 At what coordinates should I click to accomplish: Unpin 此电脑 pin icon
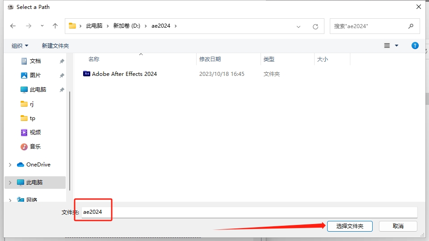click(62, 90)
